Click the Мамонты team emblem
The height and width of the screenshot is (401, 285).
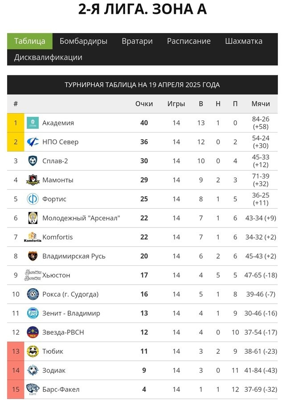pyautogui.click(x=33, y=180)
